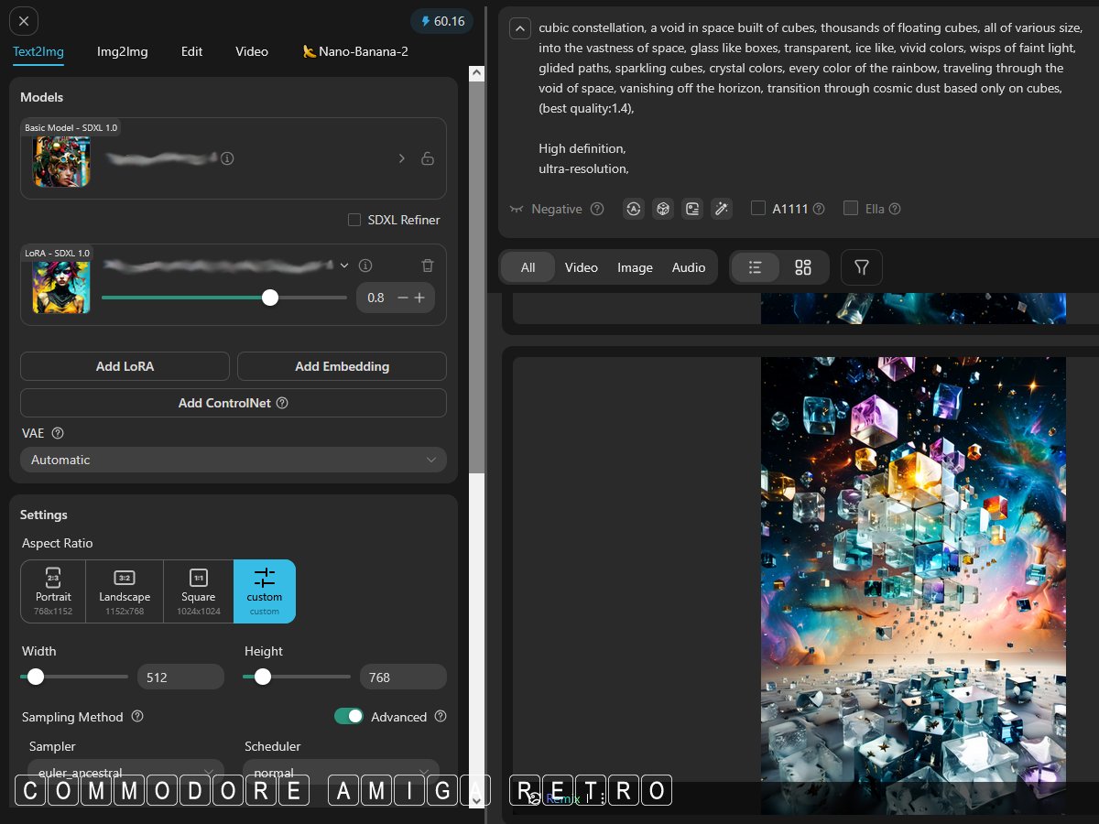
Task: Check the A1111 checkbox
Action: click(758, 209)
